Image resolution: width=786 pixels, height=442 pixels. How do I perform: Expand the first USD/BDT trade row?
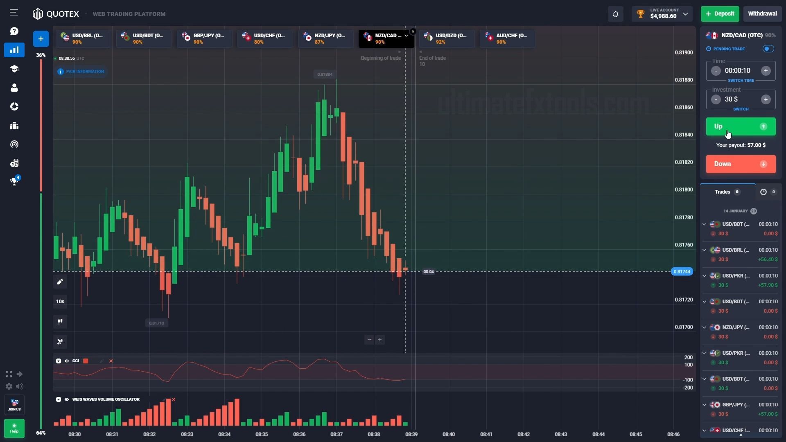click(704, 224)
